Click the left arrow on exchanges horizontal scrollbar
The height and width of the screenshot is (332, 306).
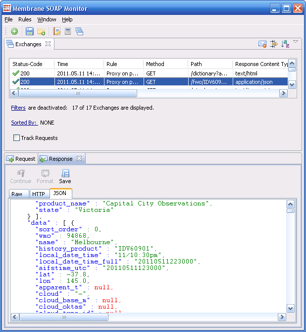point(14,93)
